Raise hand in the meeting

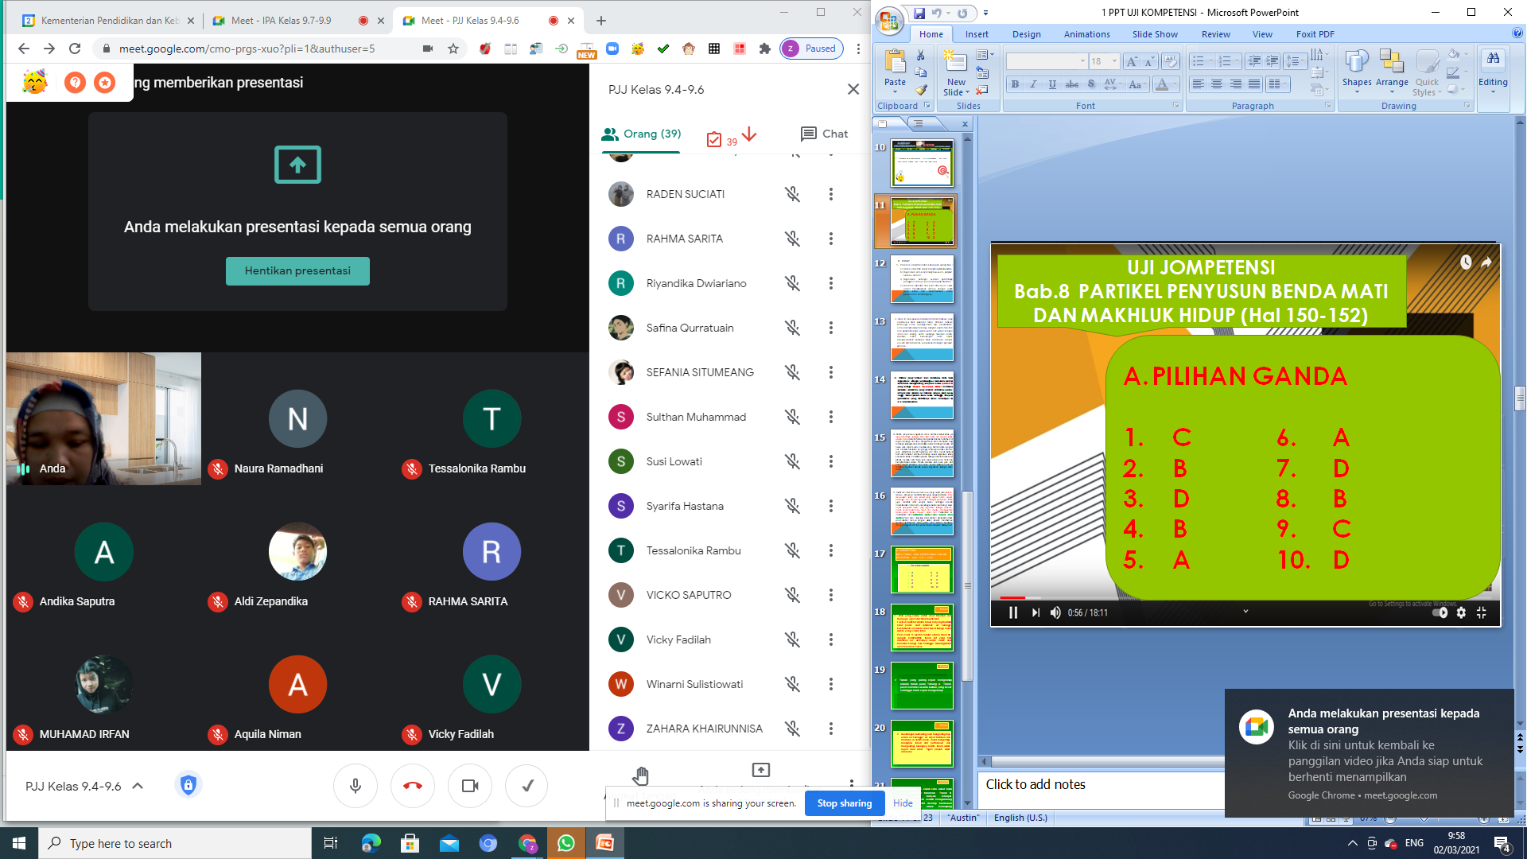[641, 775]
